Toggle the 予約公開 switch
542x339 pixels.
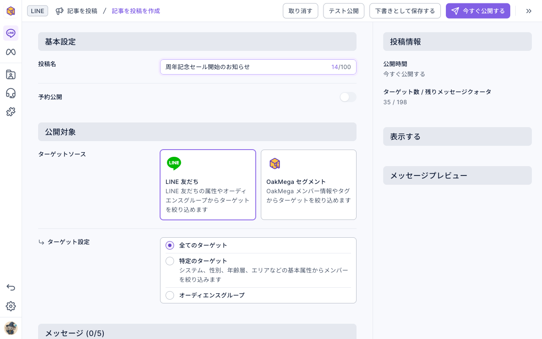click(x=348, y=97)
